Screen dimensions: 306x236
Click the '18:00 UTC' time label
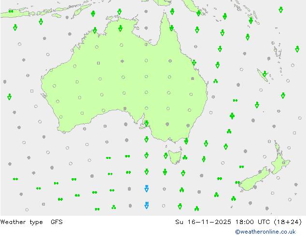click(x=253, y=222)
